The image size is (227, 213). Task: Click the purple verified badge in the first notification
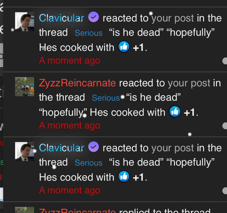pyautogui.click(x=93, y=17)
